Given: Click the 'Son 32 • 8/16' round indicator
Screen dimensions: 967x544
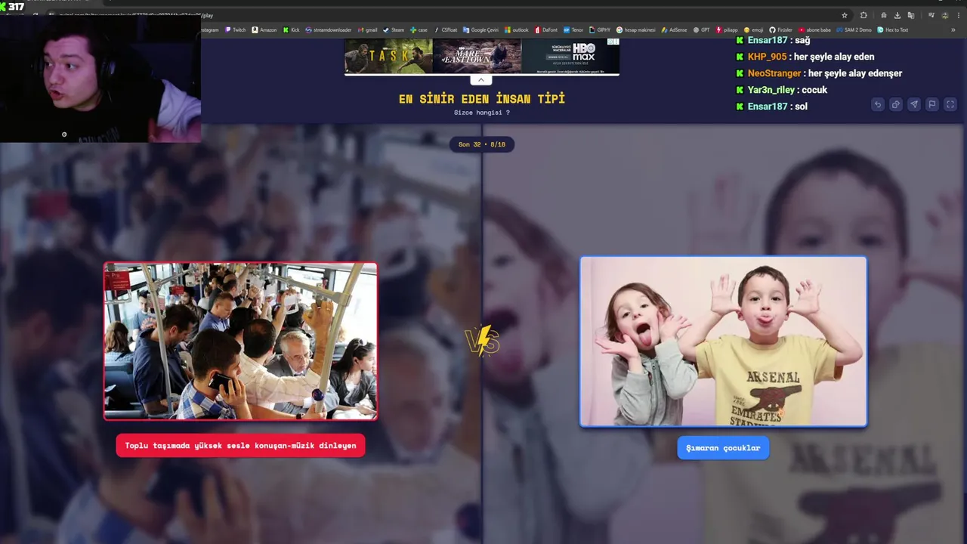Looking at the screenshot, I should (481, 144).
